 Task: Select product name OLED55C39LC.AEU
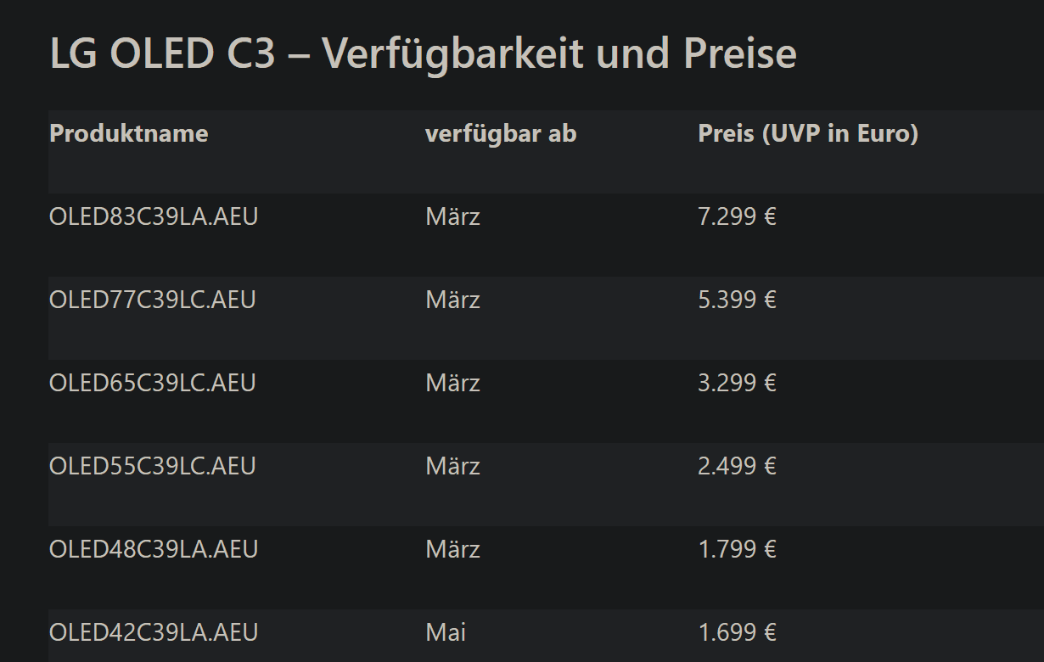(153, 467)
